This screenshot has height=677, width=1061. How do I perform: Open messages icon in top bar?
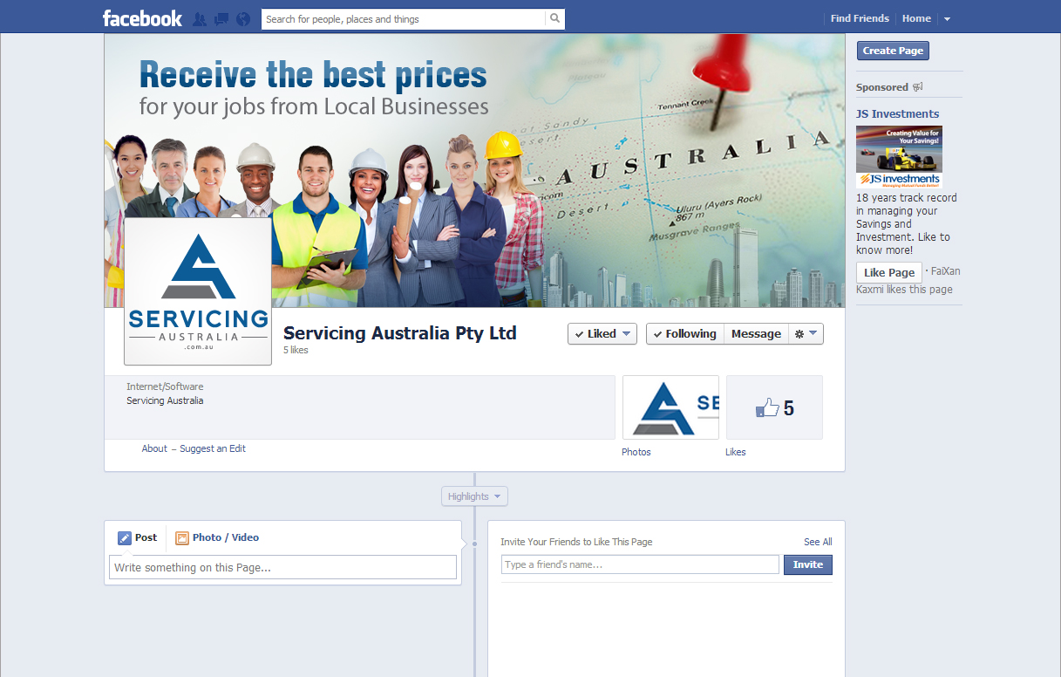[221, 19]
